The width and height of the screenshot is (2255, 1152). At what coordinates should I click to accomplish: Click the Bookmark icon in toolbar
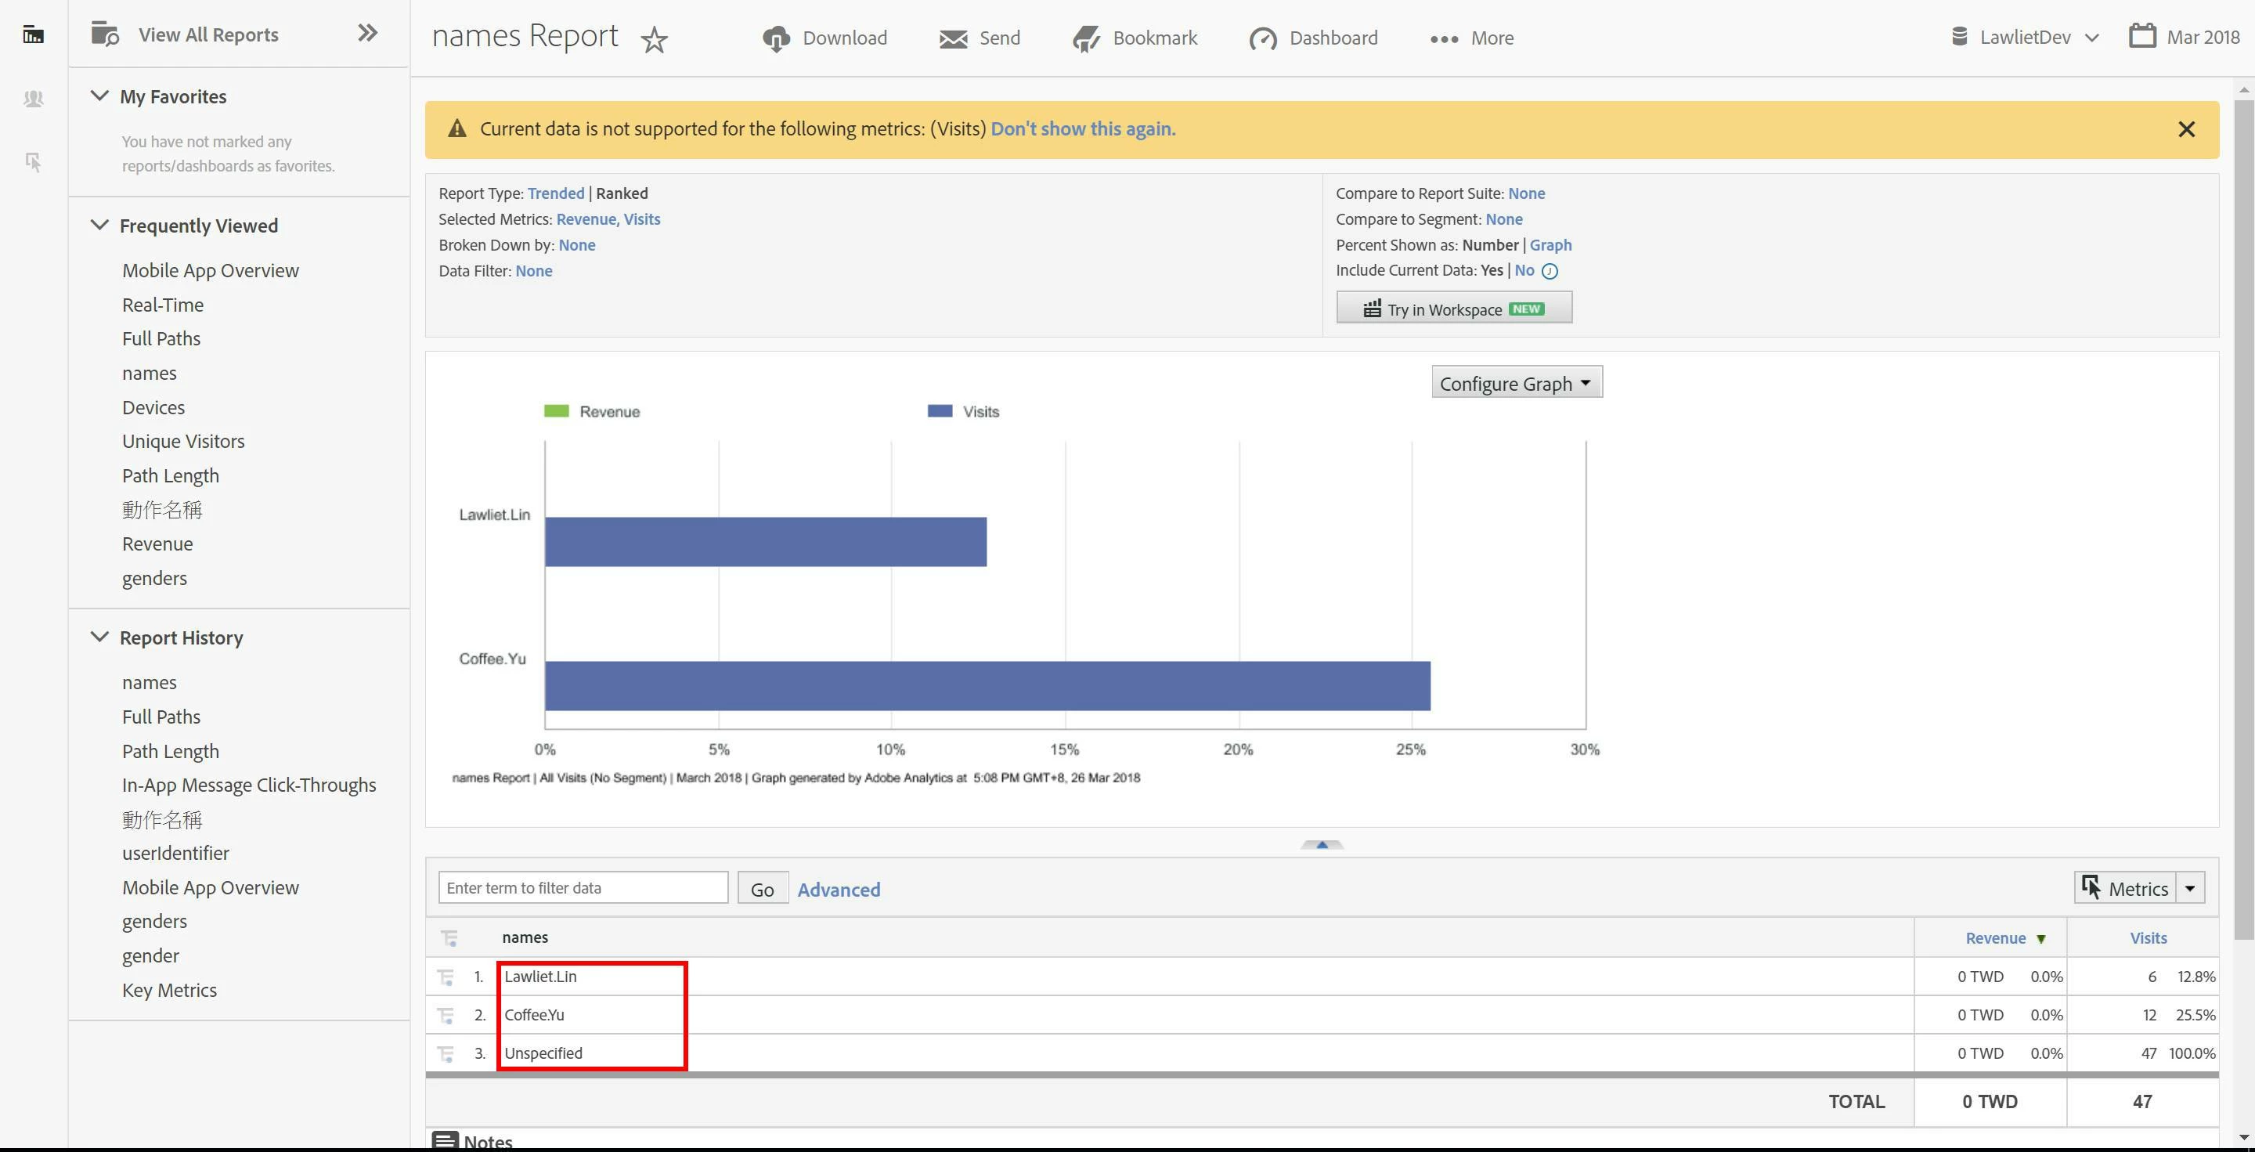[1086, 38]
